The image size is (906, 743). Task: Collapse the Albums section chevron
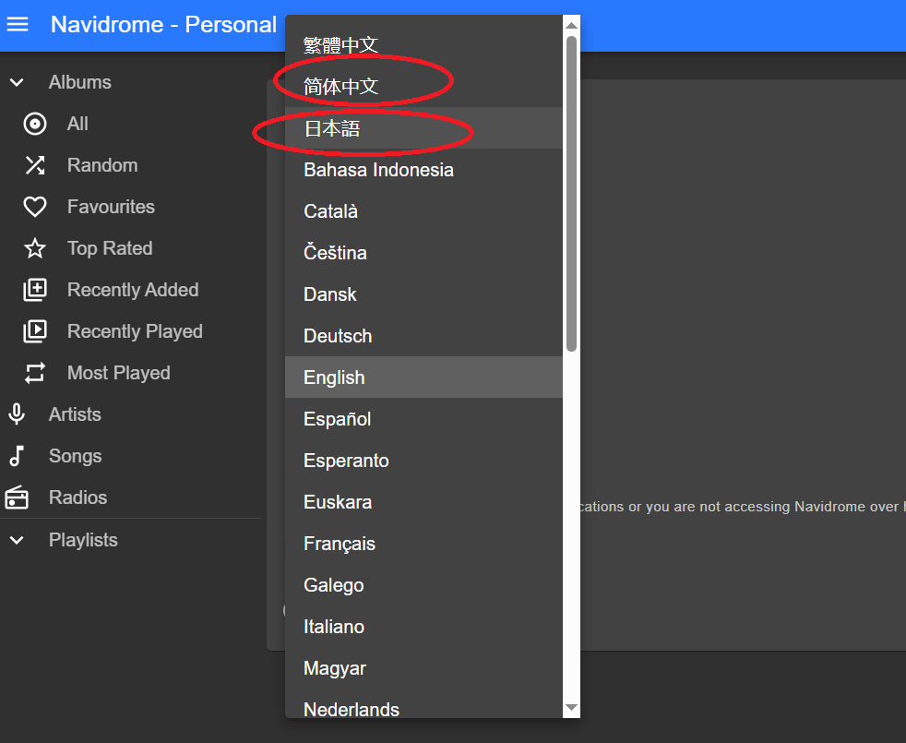coord(17,82)
